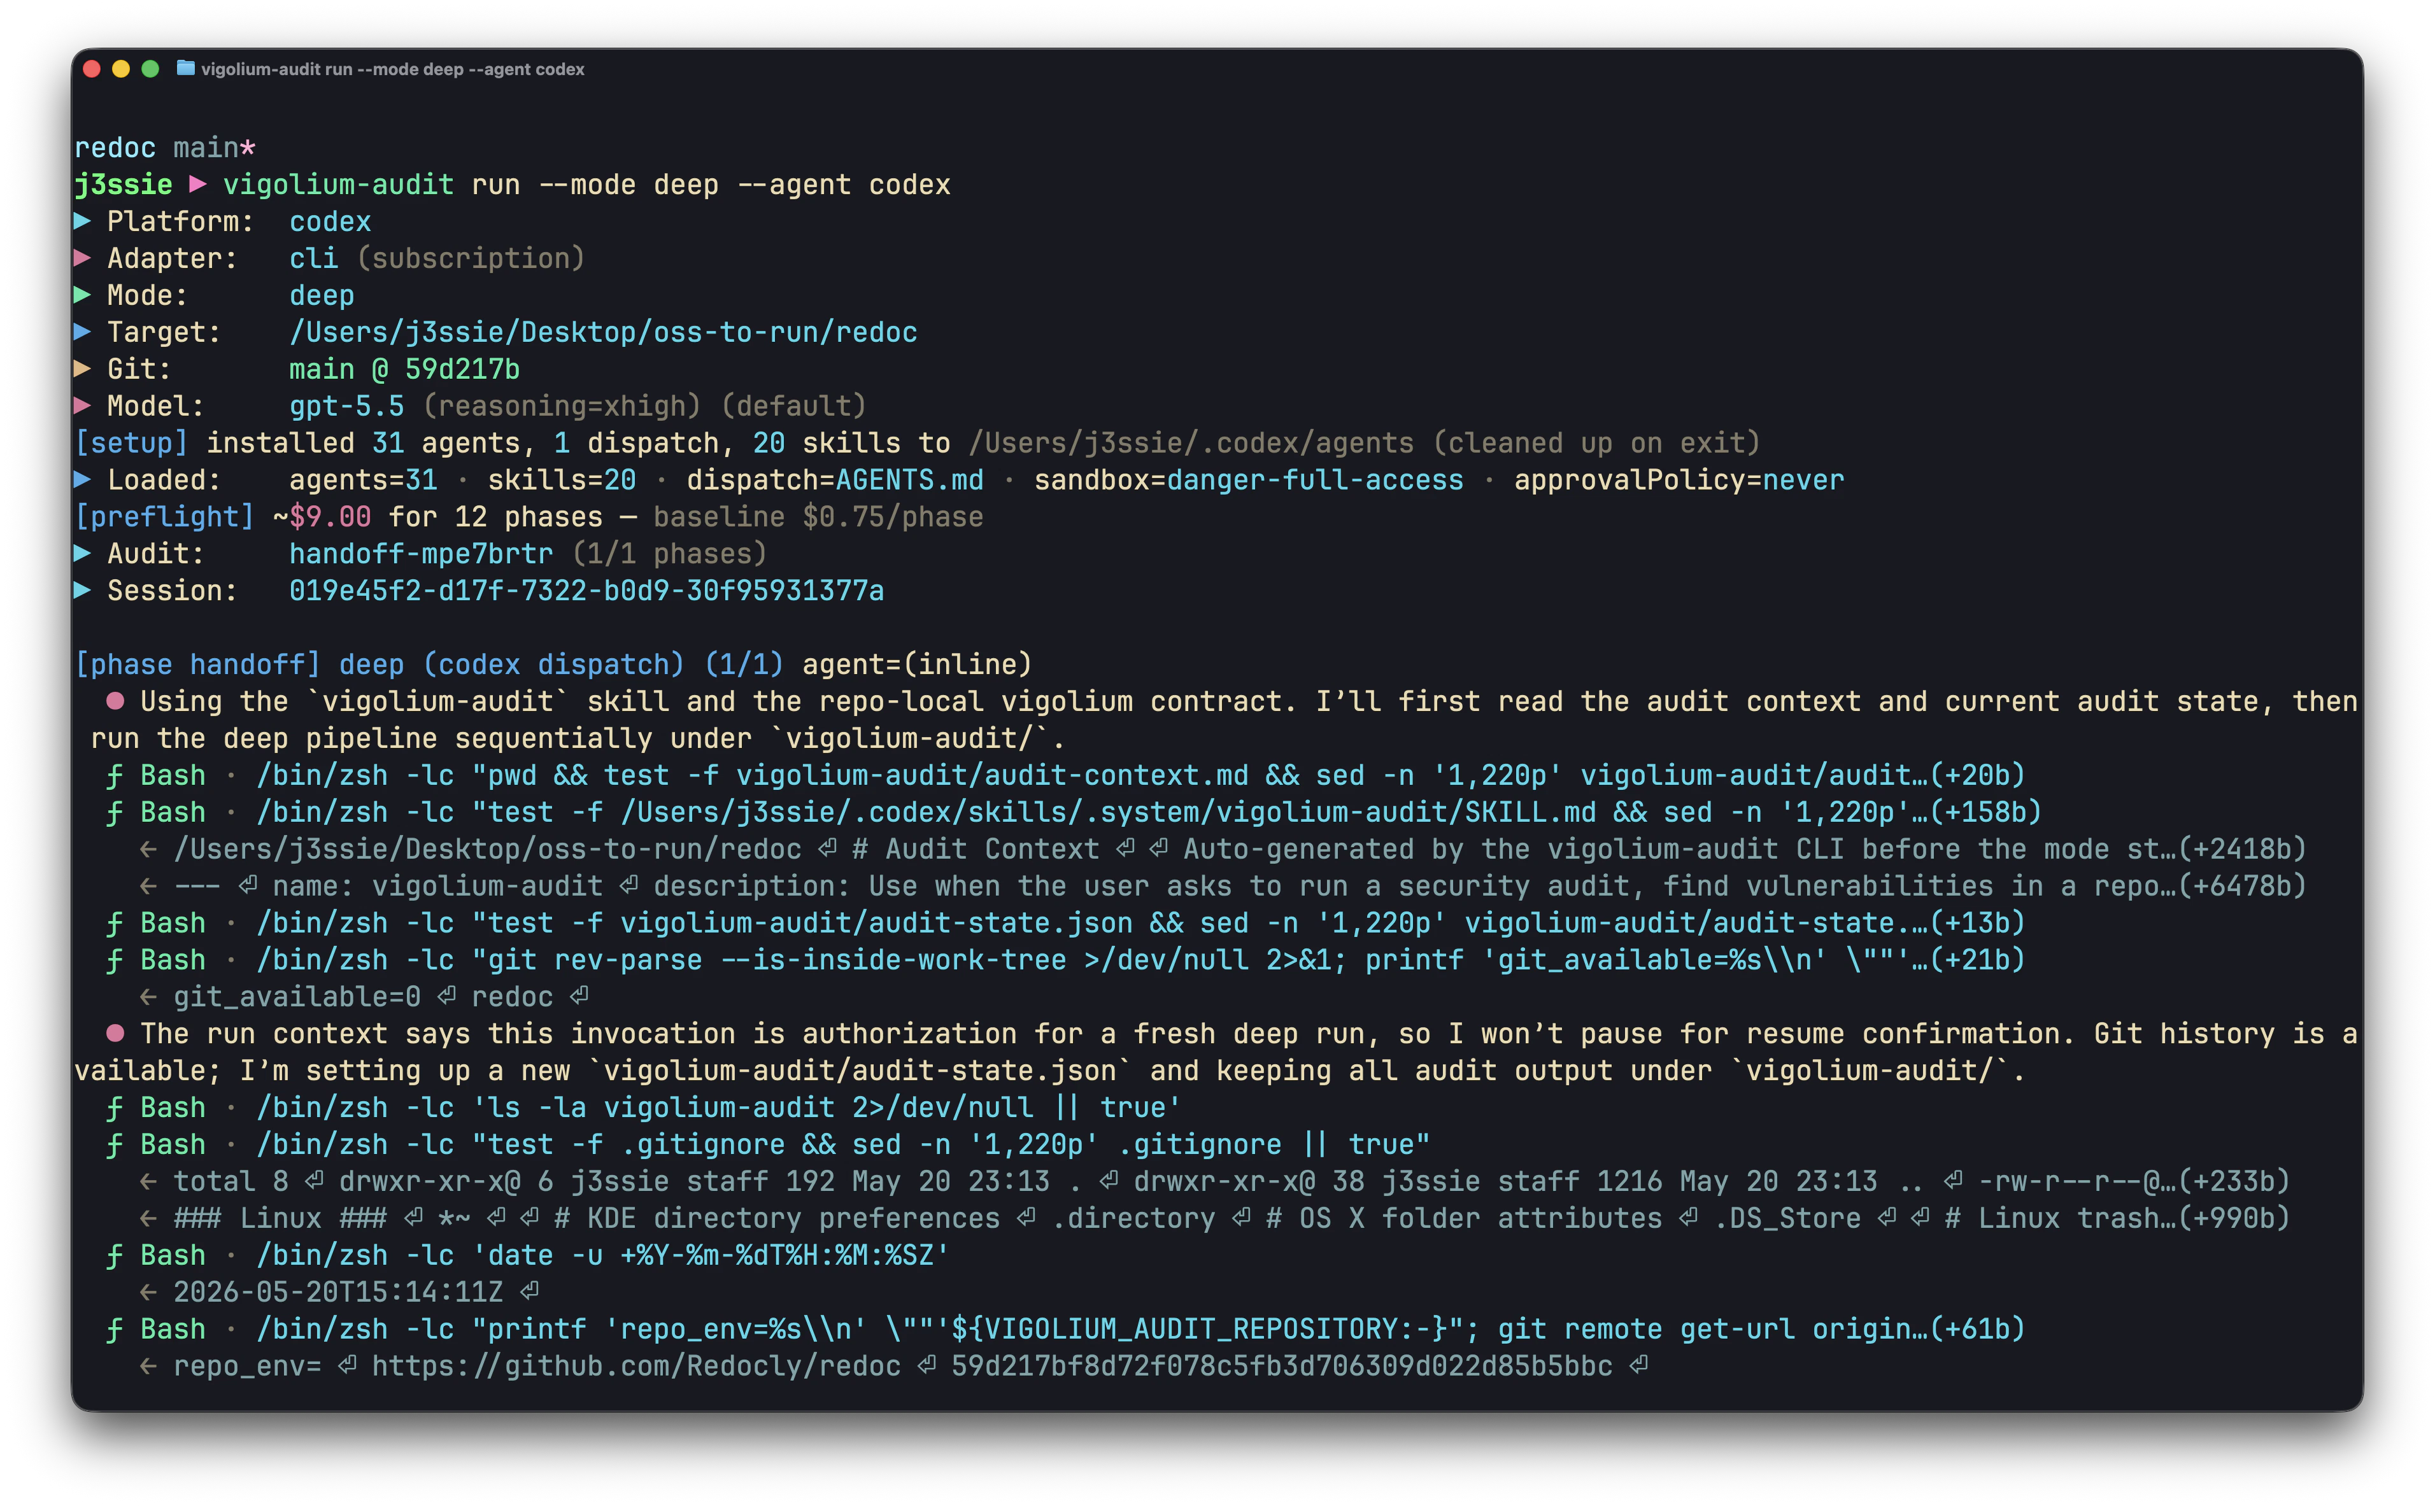Click the path '/Users/j3ssie/.codex/agents'
Viewport: 2435px width, 1506px height.
(x=1191, y=442)
